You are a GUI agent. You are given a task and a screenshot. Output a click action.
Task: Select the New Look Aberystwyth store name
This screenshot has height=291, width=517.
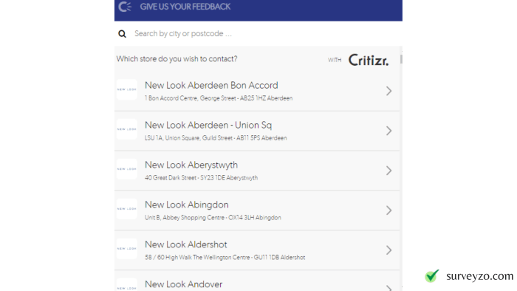[191, 165]
